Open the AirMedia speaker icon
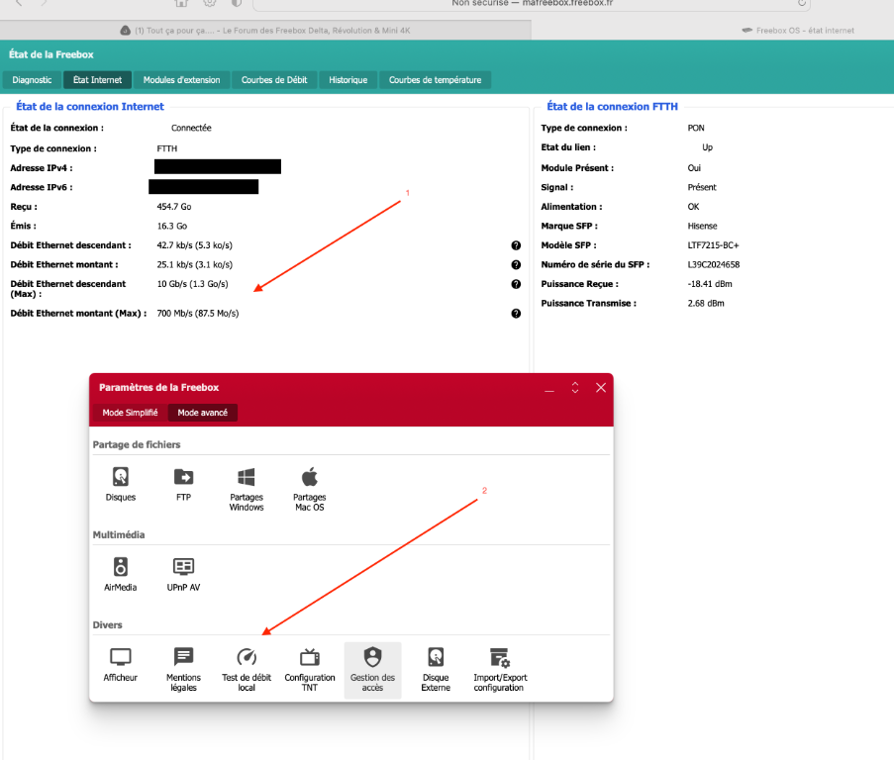The width and height of the screenshot is (894, 760). (x=121, y=574)
